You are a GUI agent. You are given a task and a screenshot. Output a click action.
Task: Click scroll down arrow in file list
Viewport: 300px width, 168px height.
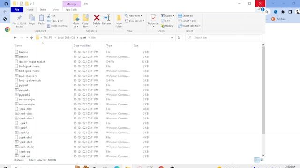(263, 155)
